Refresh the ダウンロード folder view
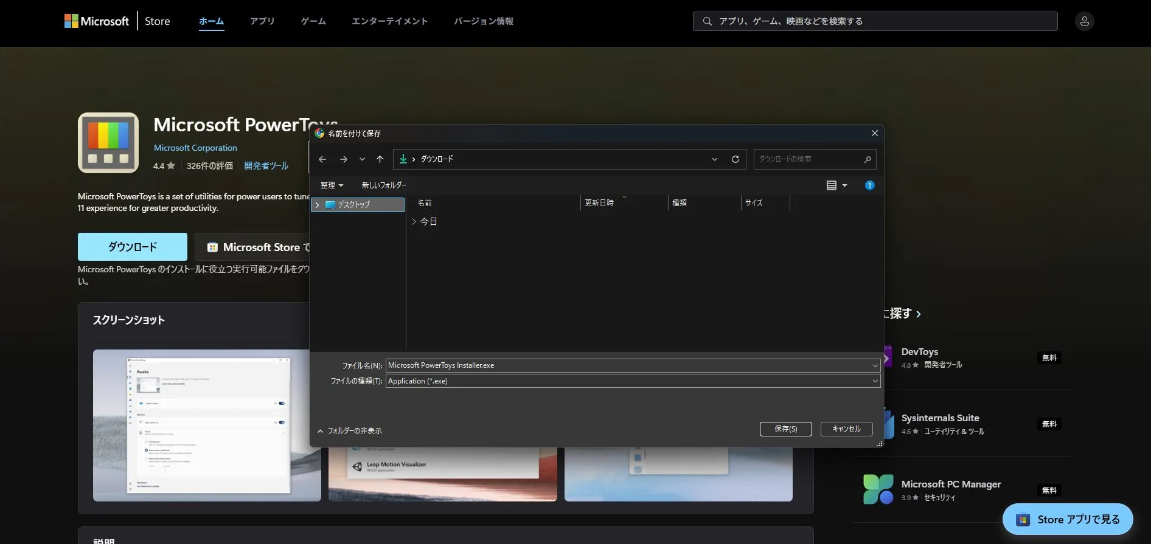The height and width of the screenshot is (544, 1151). point(735,159)
